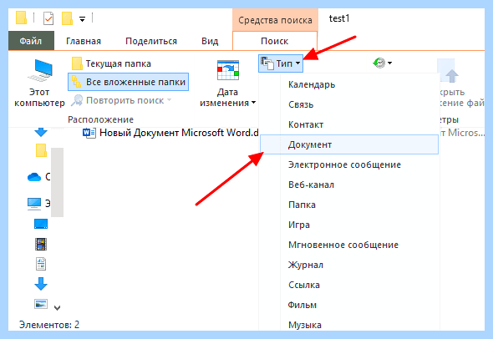
Task: Click the folder icon in the title bar
Action: 21,18
